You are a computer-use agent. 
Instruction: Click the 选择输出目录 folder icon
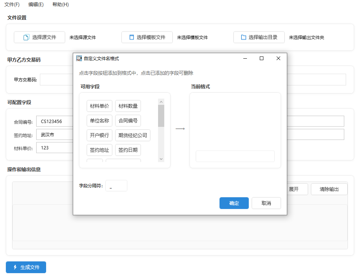click(x=243, y=37)
